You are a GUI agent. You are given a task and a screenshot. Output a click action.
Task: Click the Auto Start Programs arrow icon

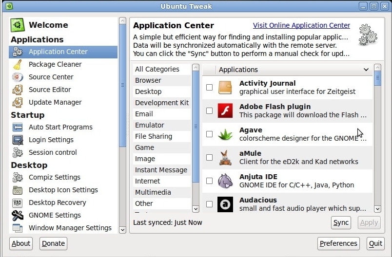pyautogui.click(x=18, y=127)
